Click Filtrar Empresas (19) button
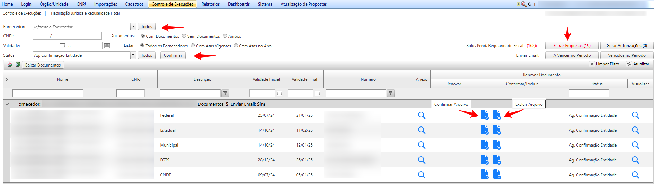This screenshot has width=654, height=184. pyautogui.click(x=572, y=46)
